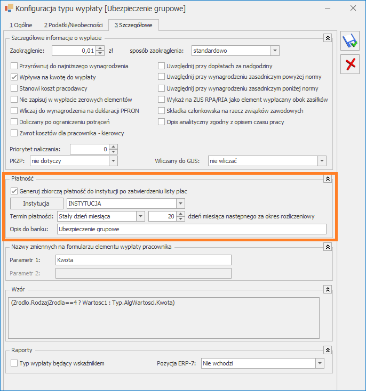
Task: Open the PKZP dropdown
Action: tap(113, 161)
